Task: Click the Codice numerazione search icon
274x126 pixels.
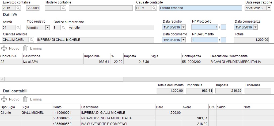Action: (x=64, y=28)
